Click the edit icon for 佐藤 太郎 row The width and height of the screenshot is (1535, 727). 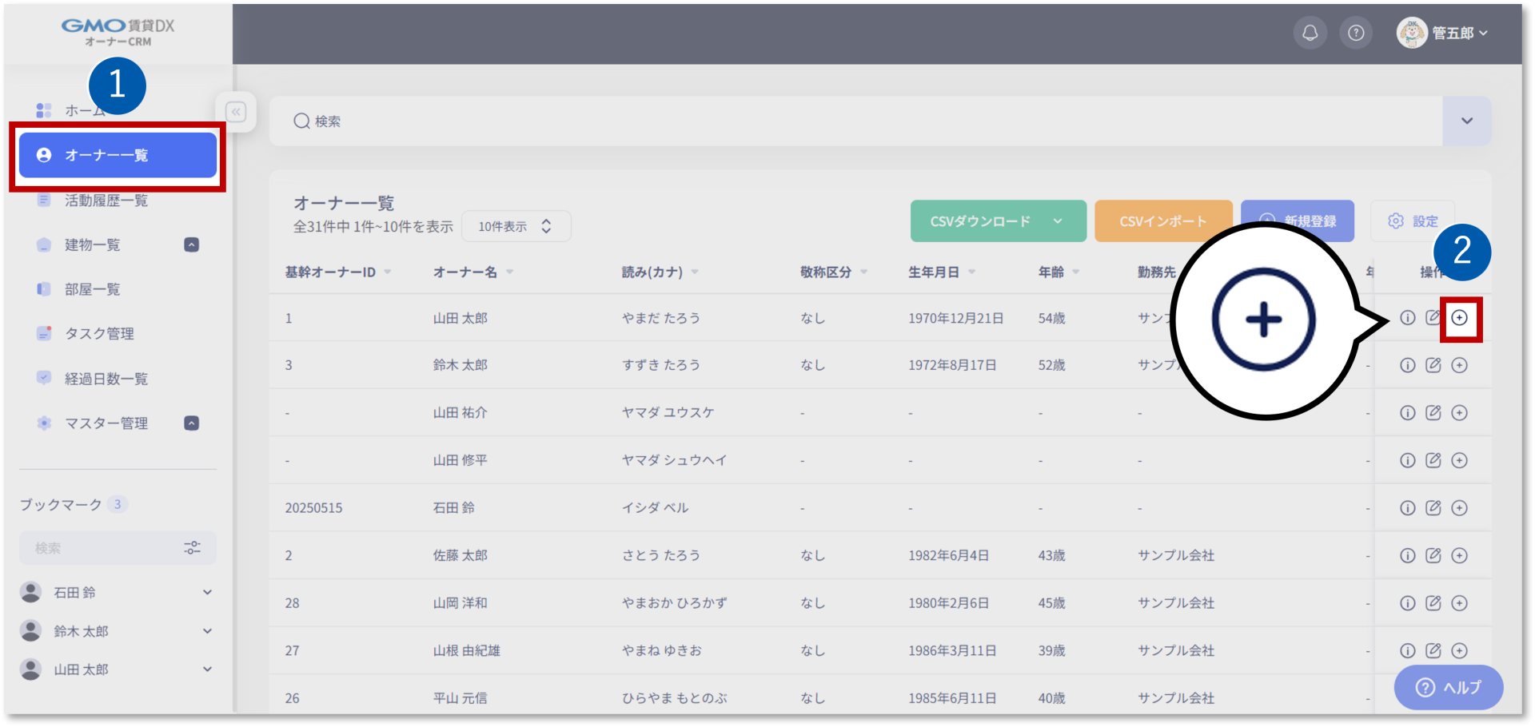point(1433,555)
